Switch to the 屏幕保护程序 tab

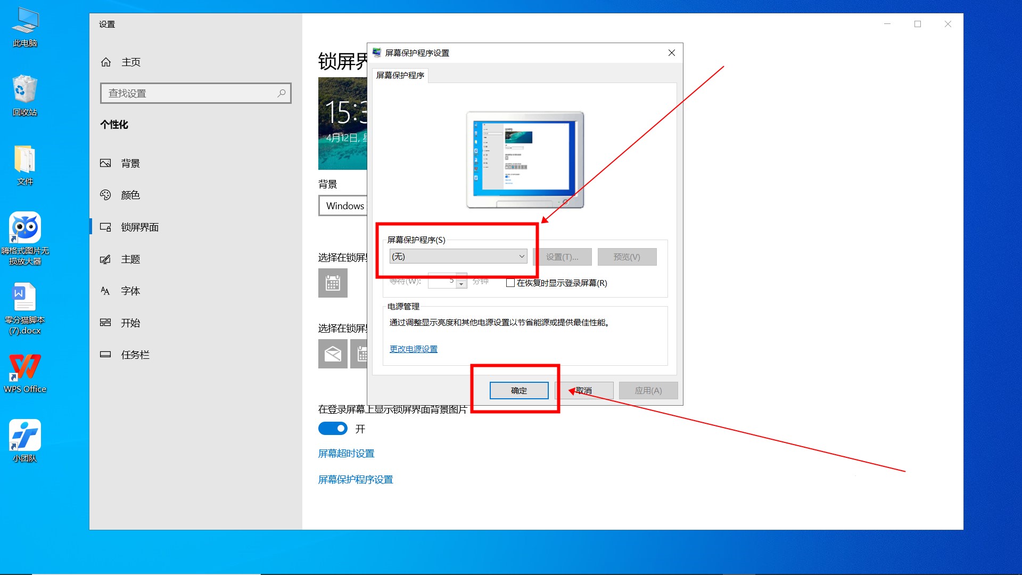tap(400, 75)
